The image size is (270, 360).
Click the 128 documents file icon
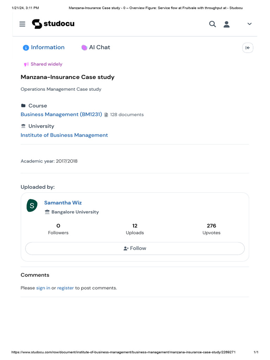click(106, 115)
